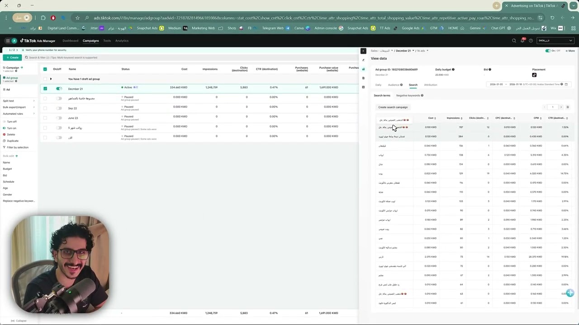Select the bottom square icon in side panel rail
579x325 pixels.
point(363,87)
